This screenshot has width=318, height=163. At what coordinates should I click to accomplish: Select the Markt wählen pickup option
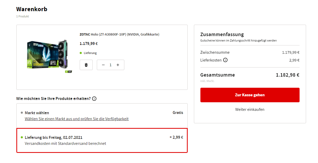pos(37,113)
